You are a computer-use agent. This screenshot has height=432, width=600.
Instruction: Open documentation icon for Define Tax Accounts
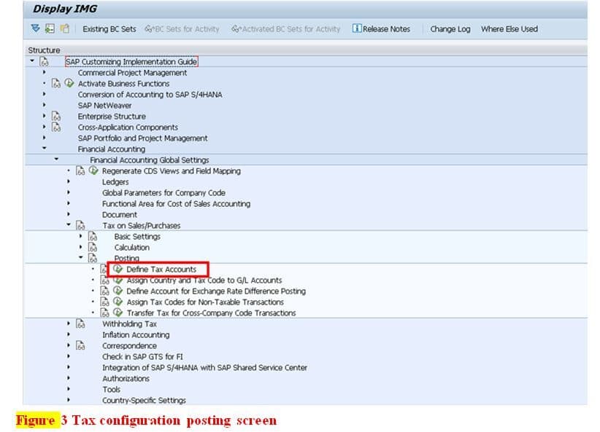(x=105, y=270)
